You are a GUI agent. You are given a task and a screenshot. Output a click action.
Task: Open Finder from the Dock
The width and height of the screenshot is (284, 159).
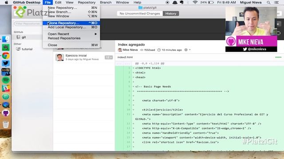tap(6, 39)
